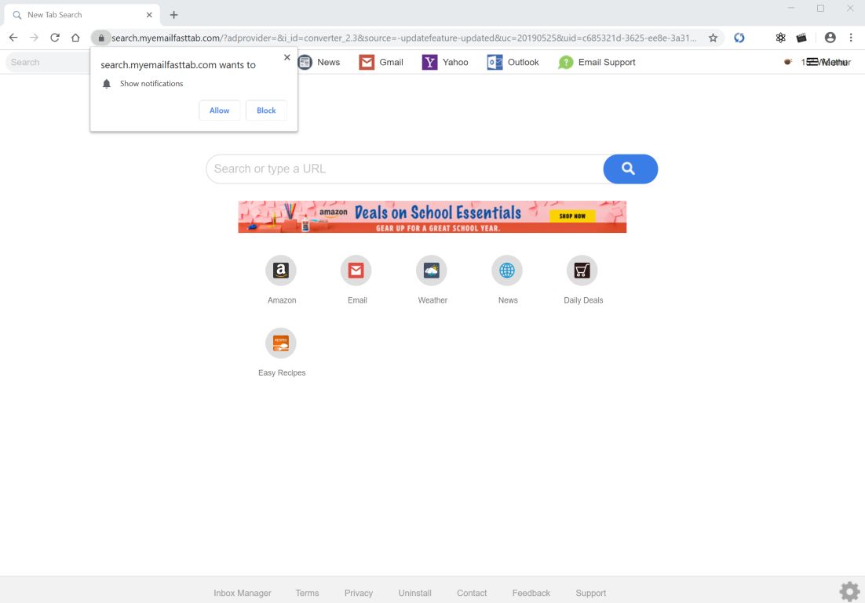Reload the current page
865x603 pixels.
[x=55, y=38]
